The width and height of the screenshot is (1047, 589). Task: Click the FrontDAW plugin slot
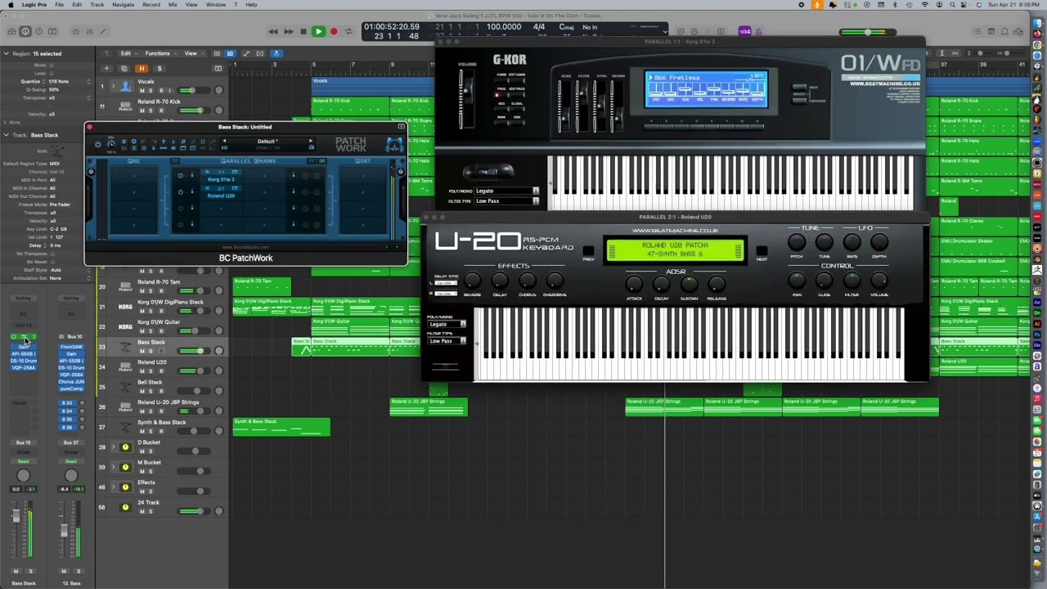pos(71,347)
